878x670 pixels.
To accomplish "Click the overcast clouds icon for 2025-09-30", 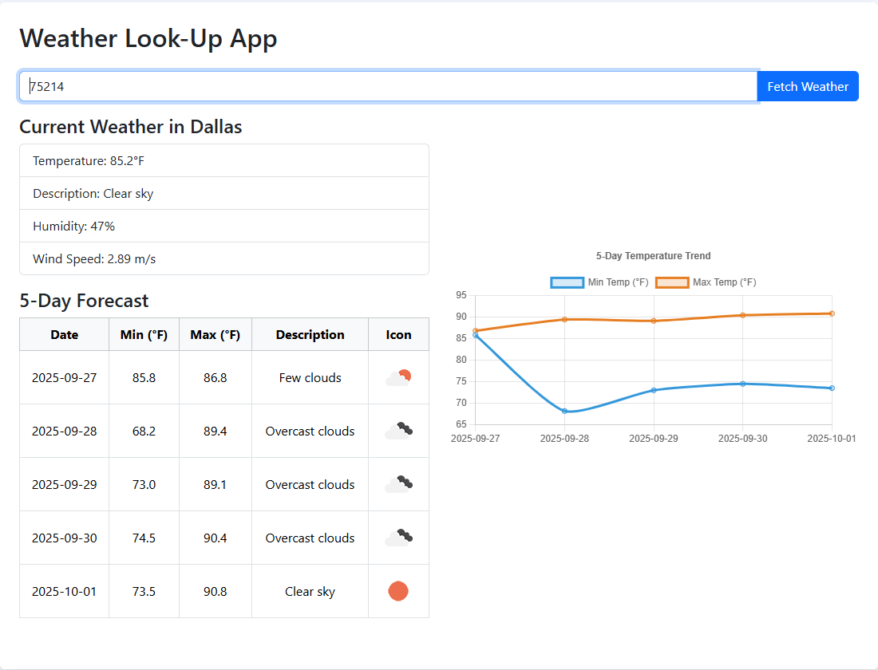I will (398, 538).
